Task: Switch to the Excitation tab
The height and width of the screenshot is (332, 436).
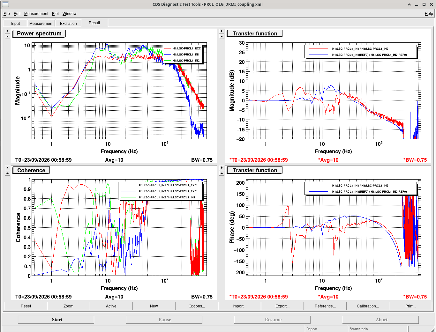Action: click(68, 23)
